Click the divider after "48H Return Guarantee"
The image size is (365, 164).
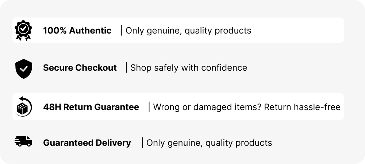(x=149, y=107)
